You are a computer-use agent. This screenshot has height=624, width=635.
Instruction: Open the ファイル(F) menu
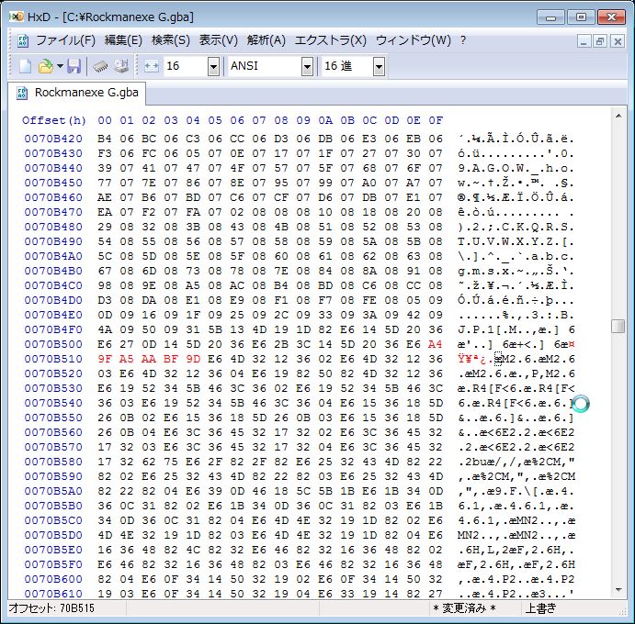click(x=65, y=40)
